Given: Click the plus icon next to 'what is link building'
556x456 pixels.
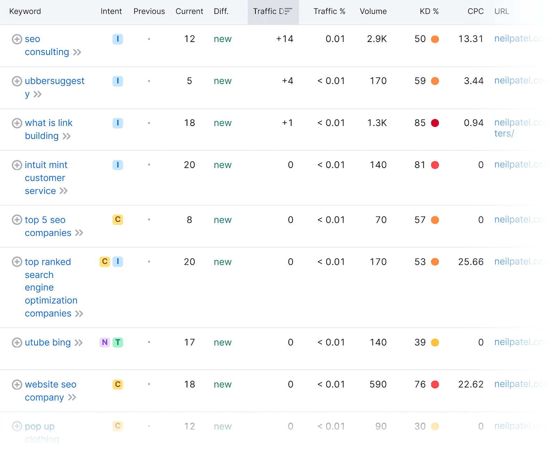Looking at the screenshot, I should pyautogui.click(x=17, y=123).
